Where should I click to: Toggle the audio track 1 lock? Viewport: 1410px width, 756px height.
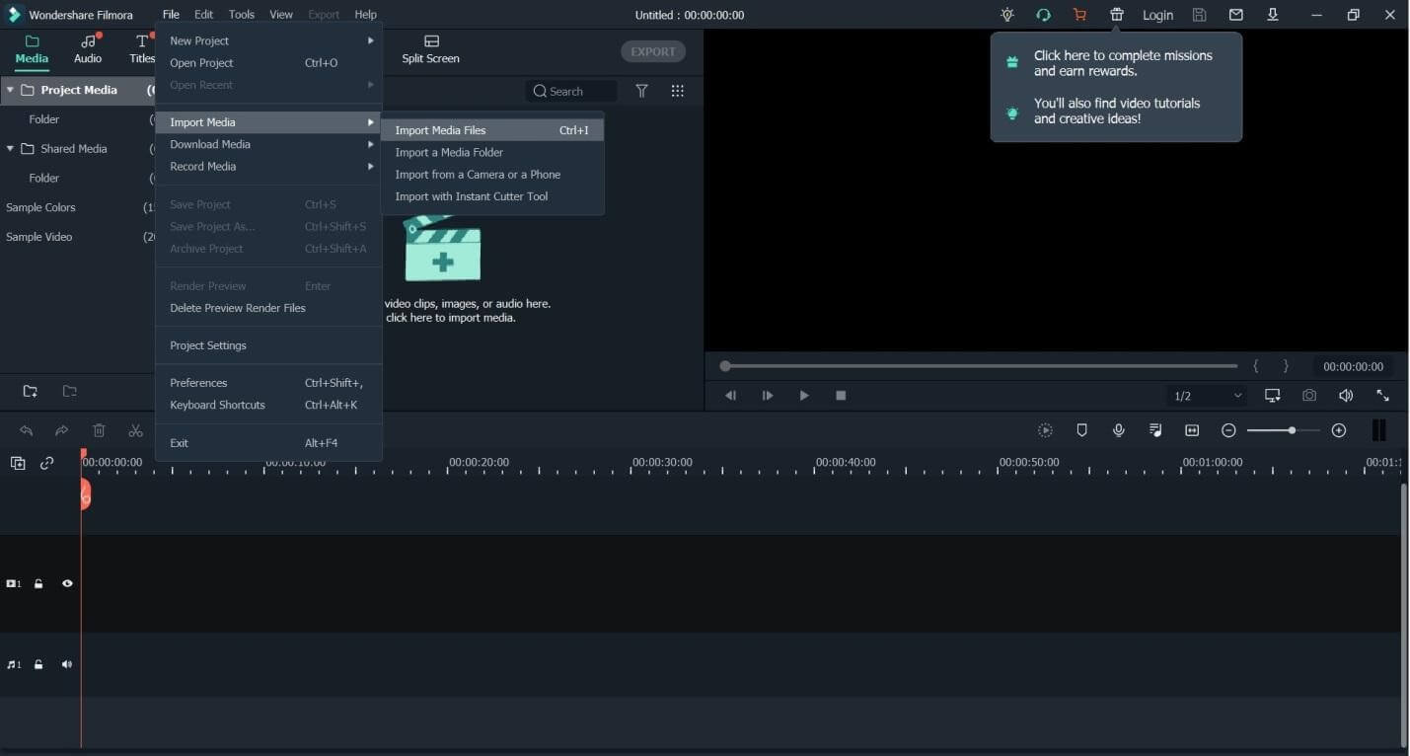tap(38, 665)
